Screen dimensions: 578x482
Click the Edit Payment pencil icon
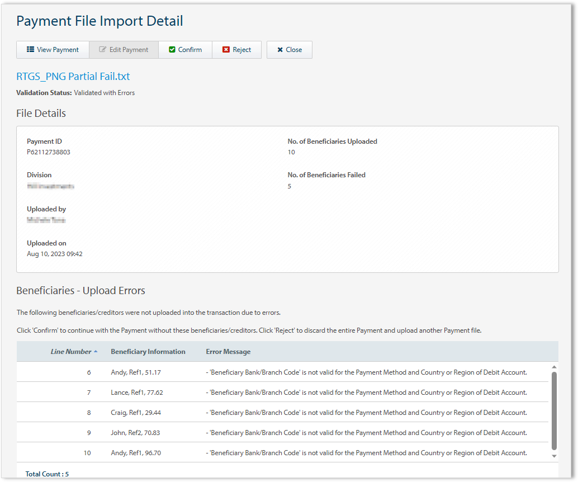[x=103, y=50]
